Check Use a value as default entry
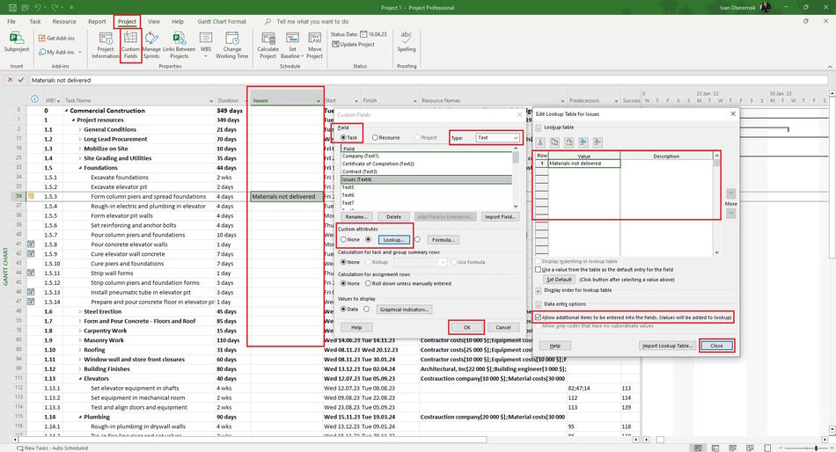The image size is (836, 452). pyautogui.click(x=539, y=270)
